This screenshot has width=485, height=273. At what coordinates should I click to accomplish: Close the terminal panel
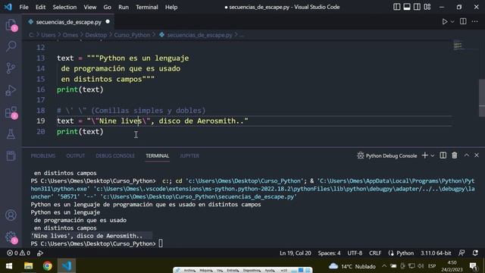[477, 155]
